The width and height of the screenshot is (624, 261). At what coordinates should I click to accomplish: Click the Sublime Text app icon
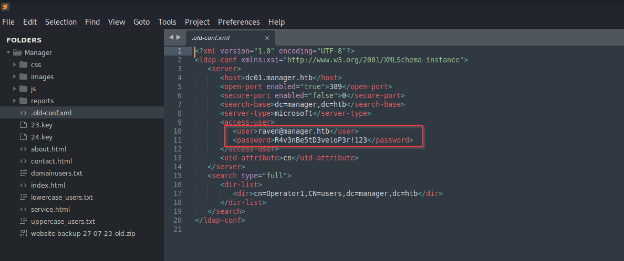tap(5, 7)
